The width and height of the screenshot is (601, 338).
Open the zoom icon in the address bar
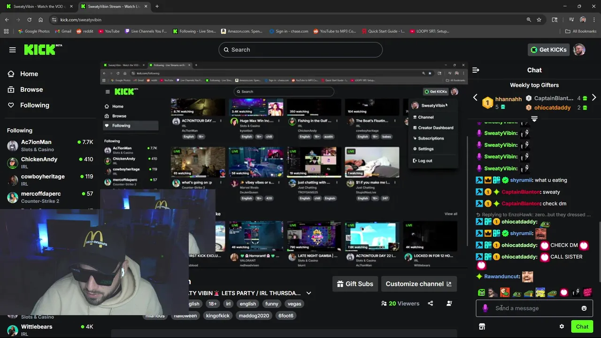pyautogui.click(x=529, y=20)
